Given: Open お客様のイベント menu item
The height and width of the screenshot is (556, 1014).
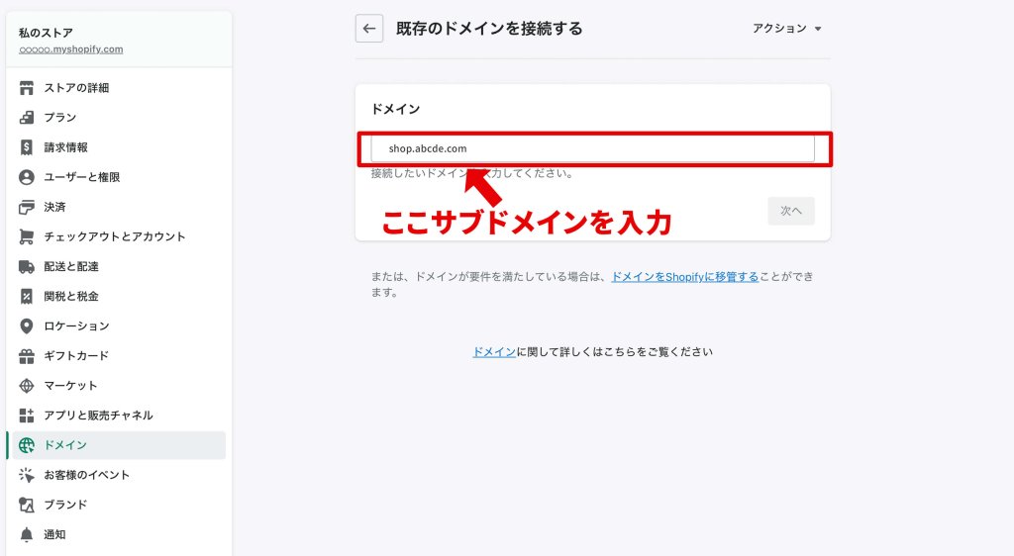Looking at the screenshot, I should coord(119,475).
